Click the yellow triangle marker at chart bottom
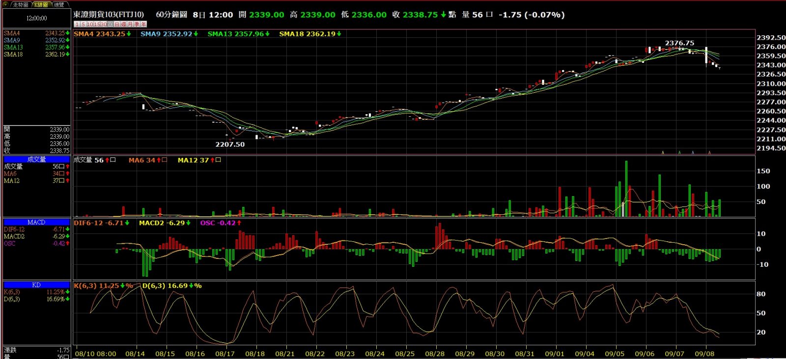Viewport: 786px width, 359px height. (x=663, y=153)
